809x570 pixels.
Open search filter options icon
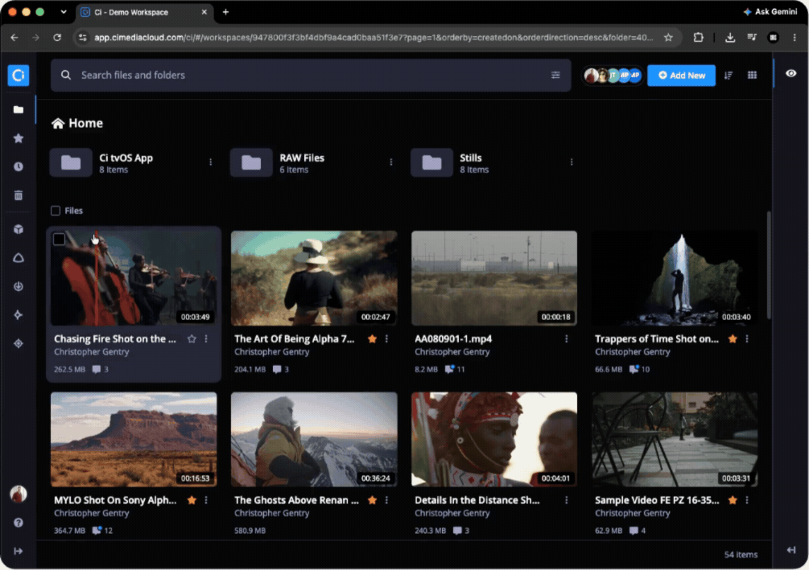(555, 76)
